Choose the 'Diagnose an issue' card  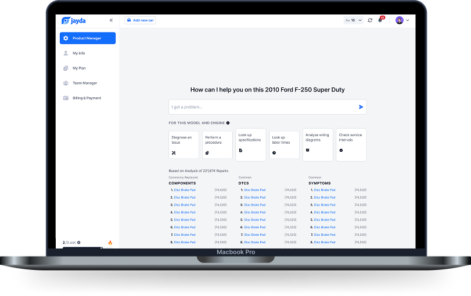pos(184,145)
